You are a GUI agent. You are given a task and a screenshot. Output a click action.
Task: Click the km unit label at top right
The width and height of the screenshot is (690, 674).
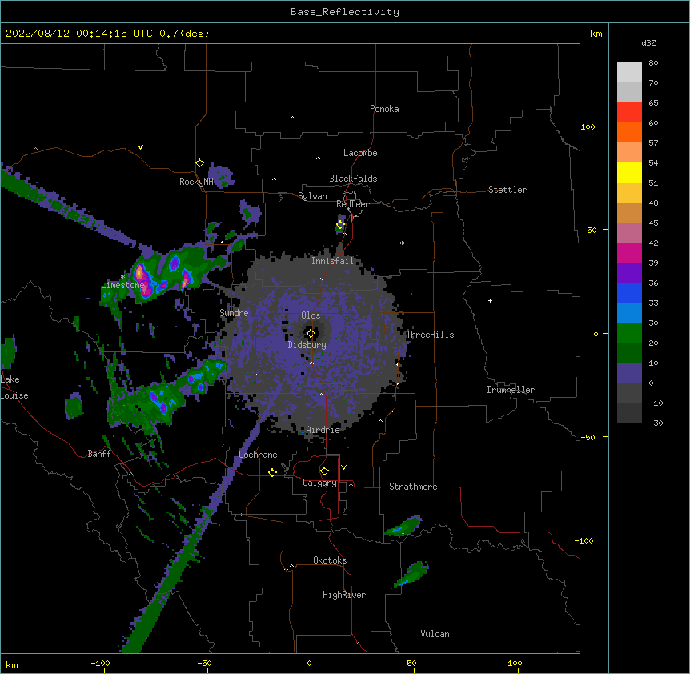coord(596,34)
